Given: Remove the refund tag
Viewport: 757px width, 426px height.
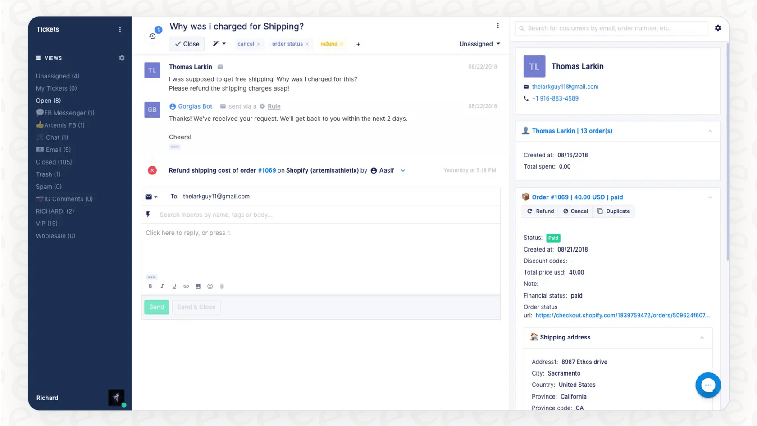Looking at the screenshot, I should click(342, 44).
